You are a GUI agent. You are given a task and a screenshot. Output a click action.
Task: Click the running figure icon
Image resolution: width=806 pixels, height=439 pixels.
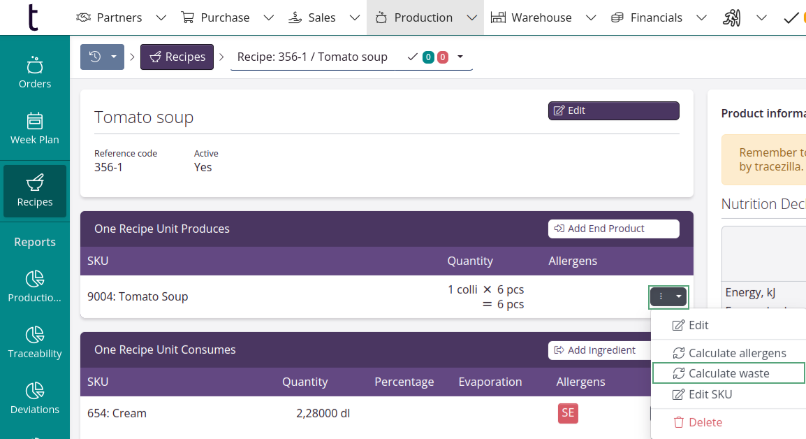pos(731,17)
